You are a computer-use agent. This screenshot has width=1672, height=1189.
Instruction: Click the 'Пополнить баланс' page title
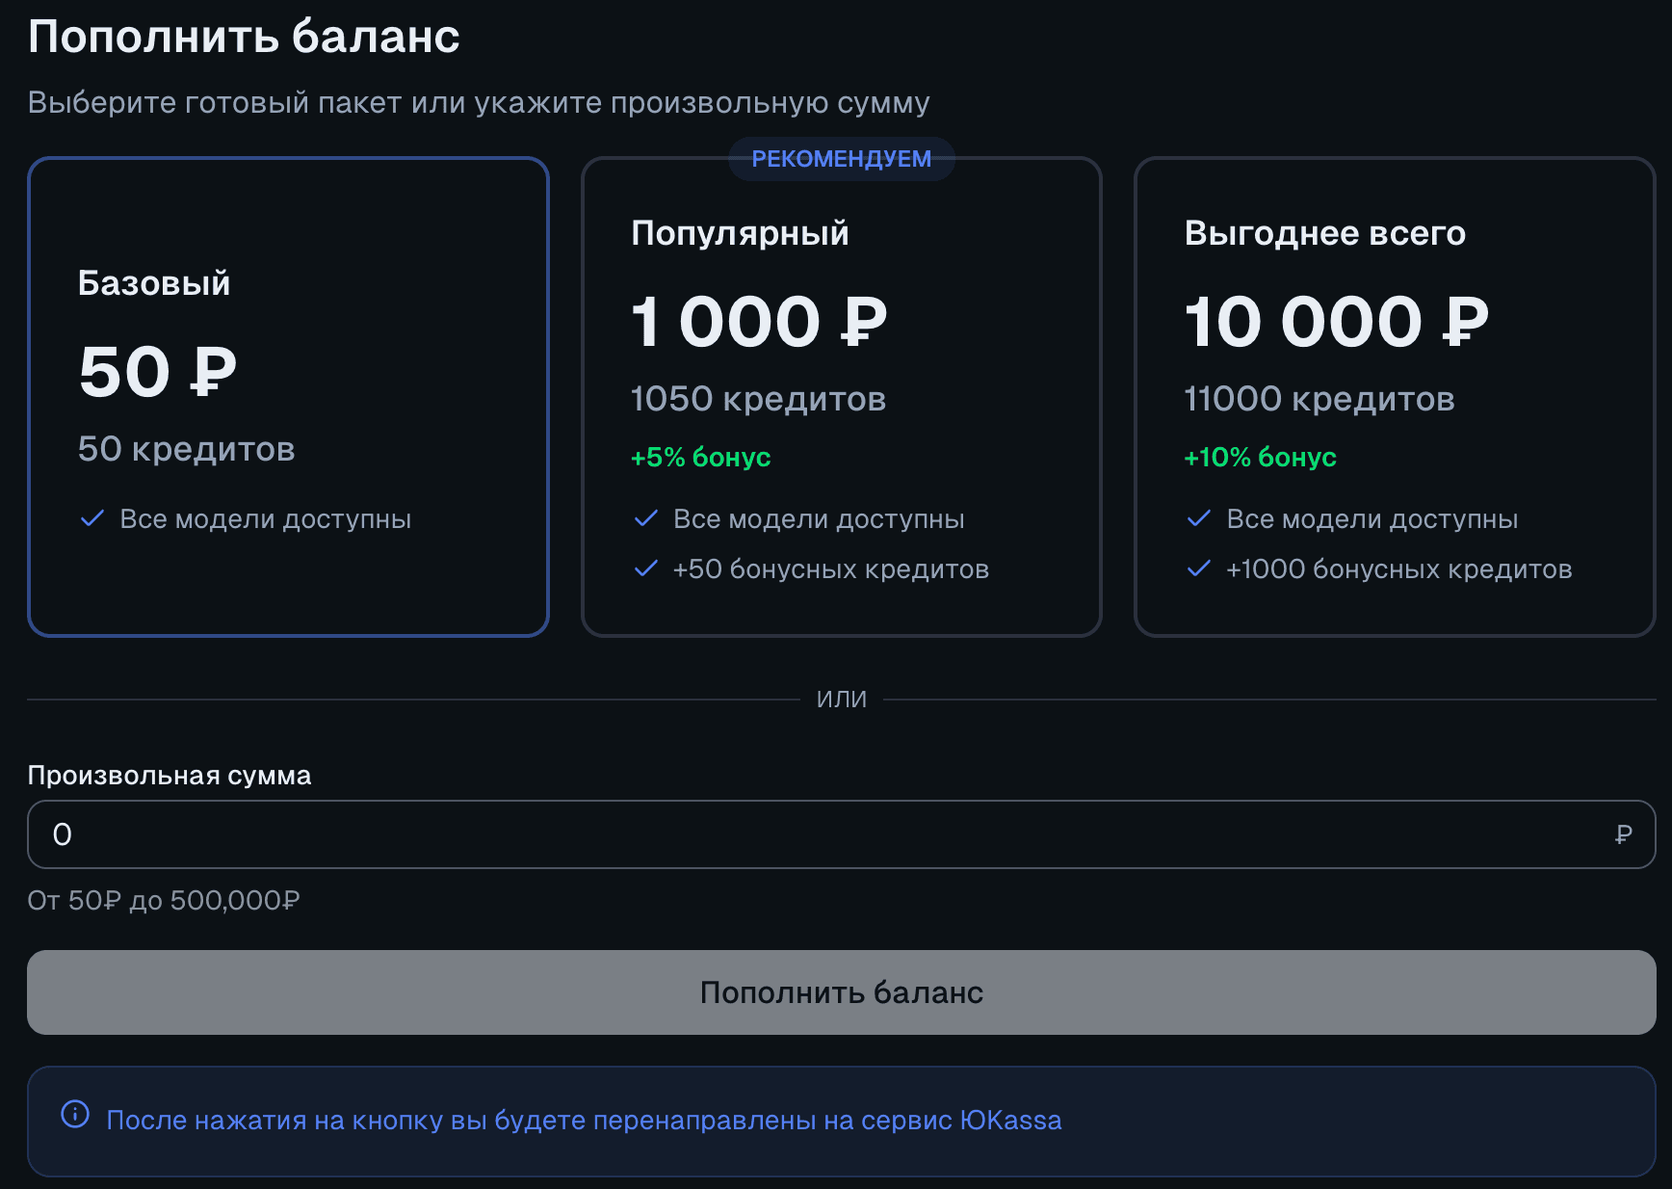(x=244, y=36)
